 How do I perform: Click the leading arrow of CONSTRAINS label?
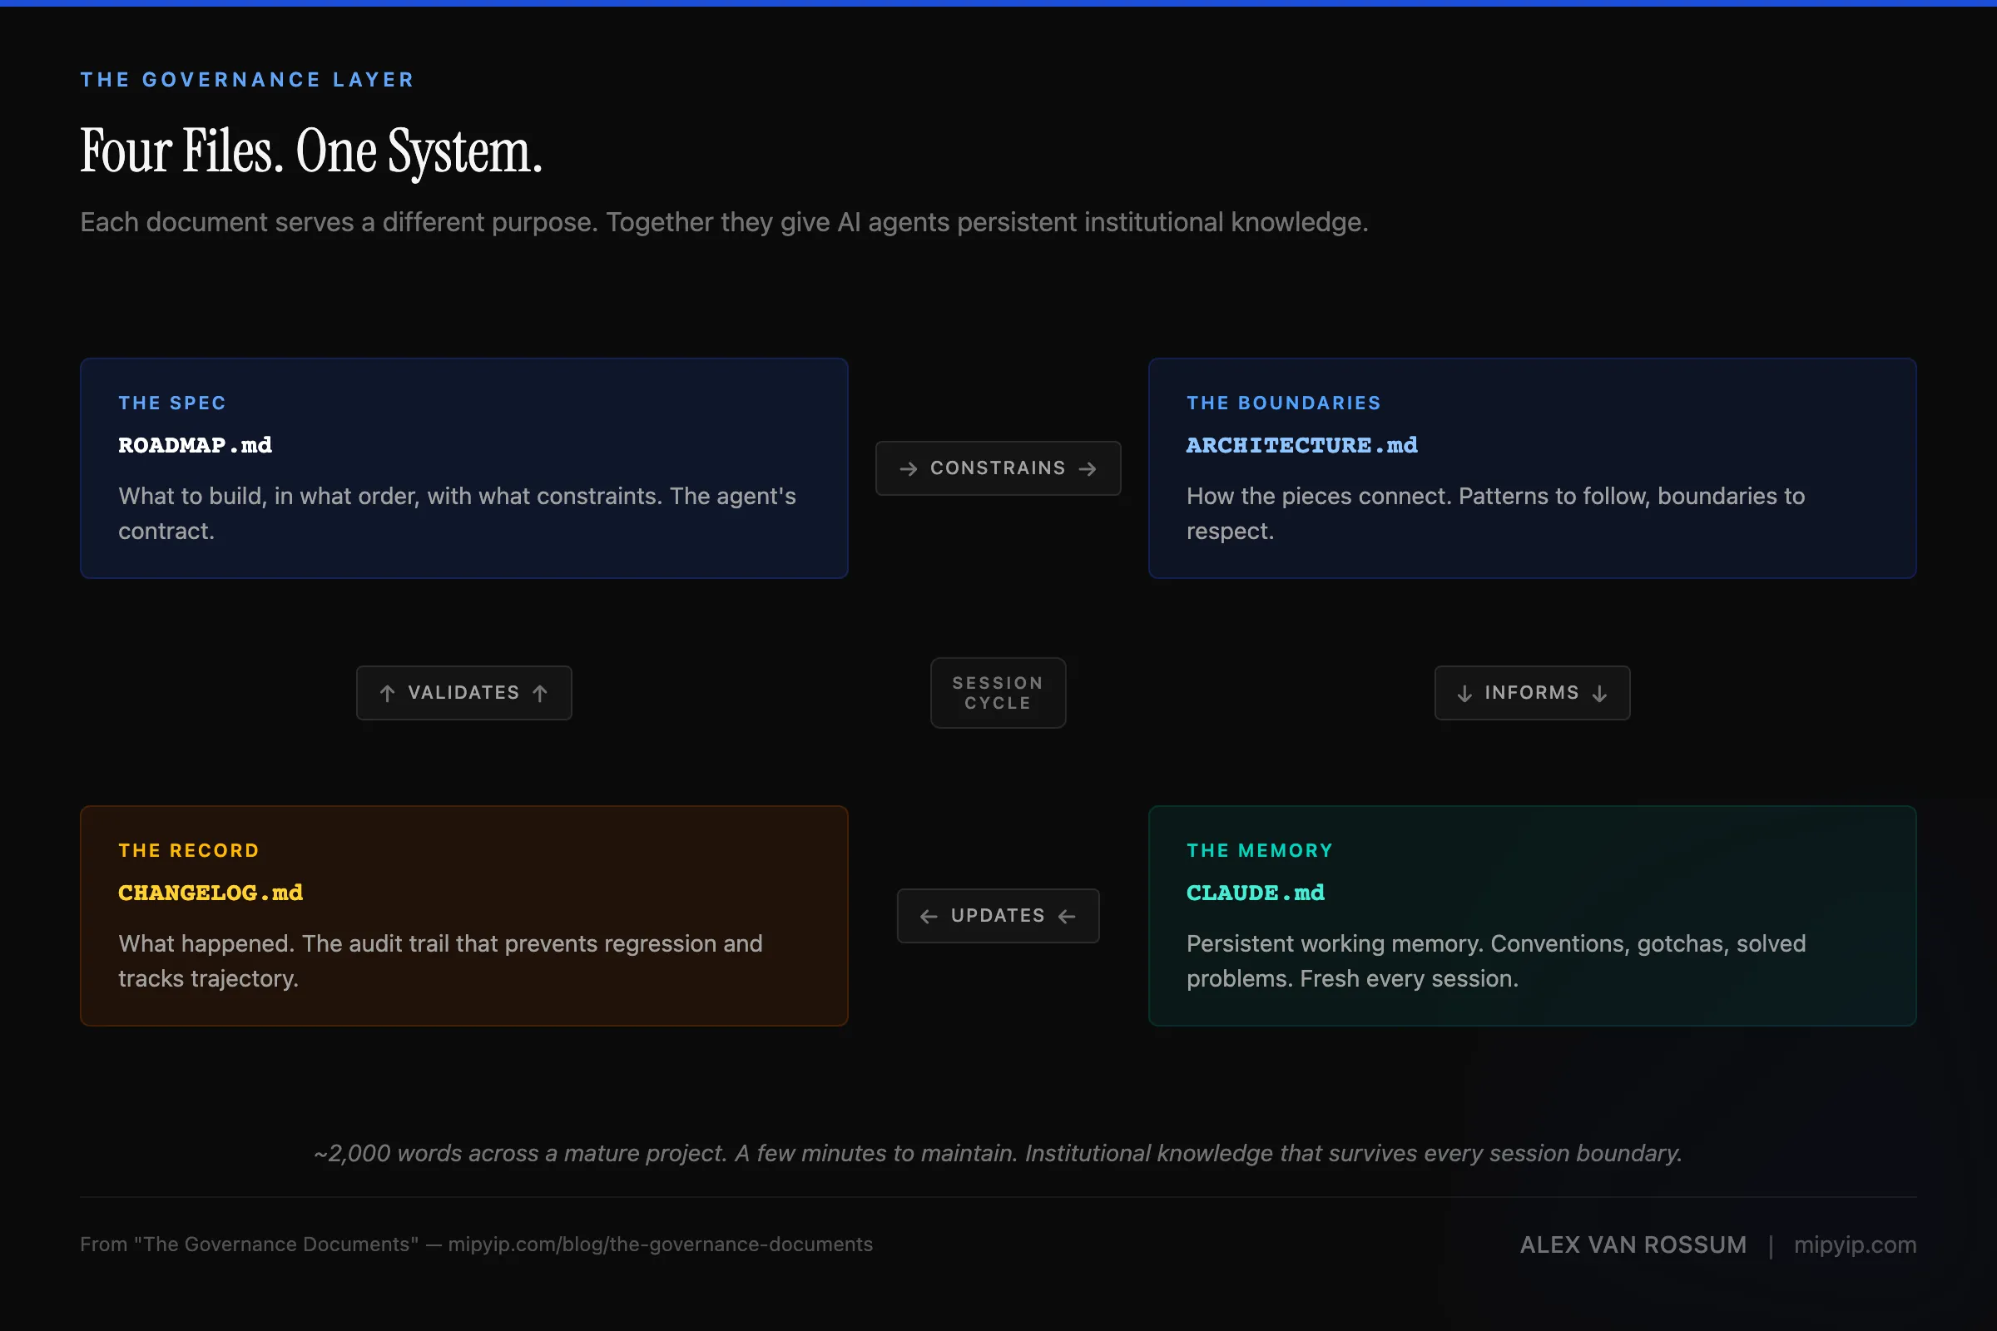(909, 468)
